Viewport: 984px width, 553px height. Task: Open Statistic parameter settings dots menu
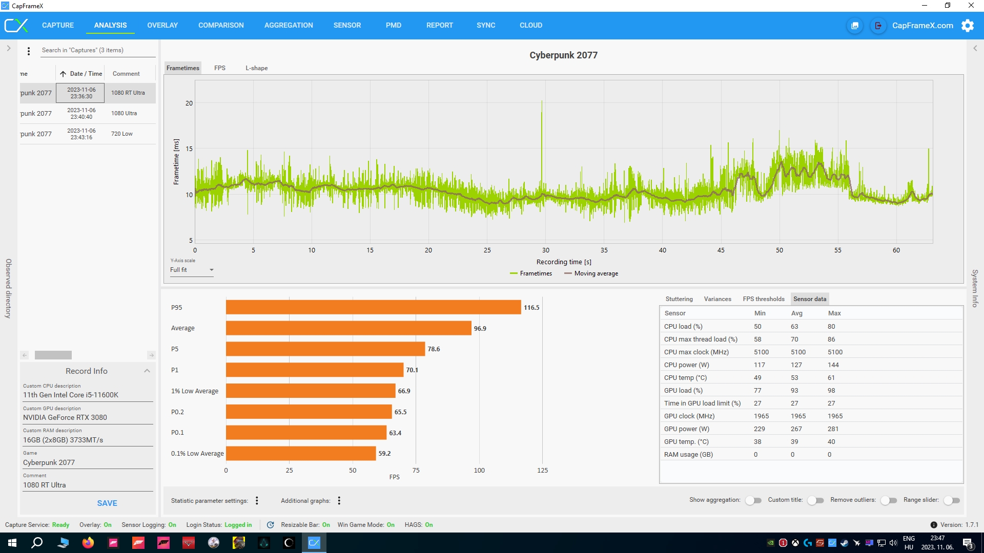(257, 501)
